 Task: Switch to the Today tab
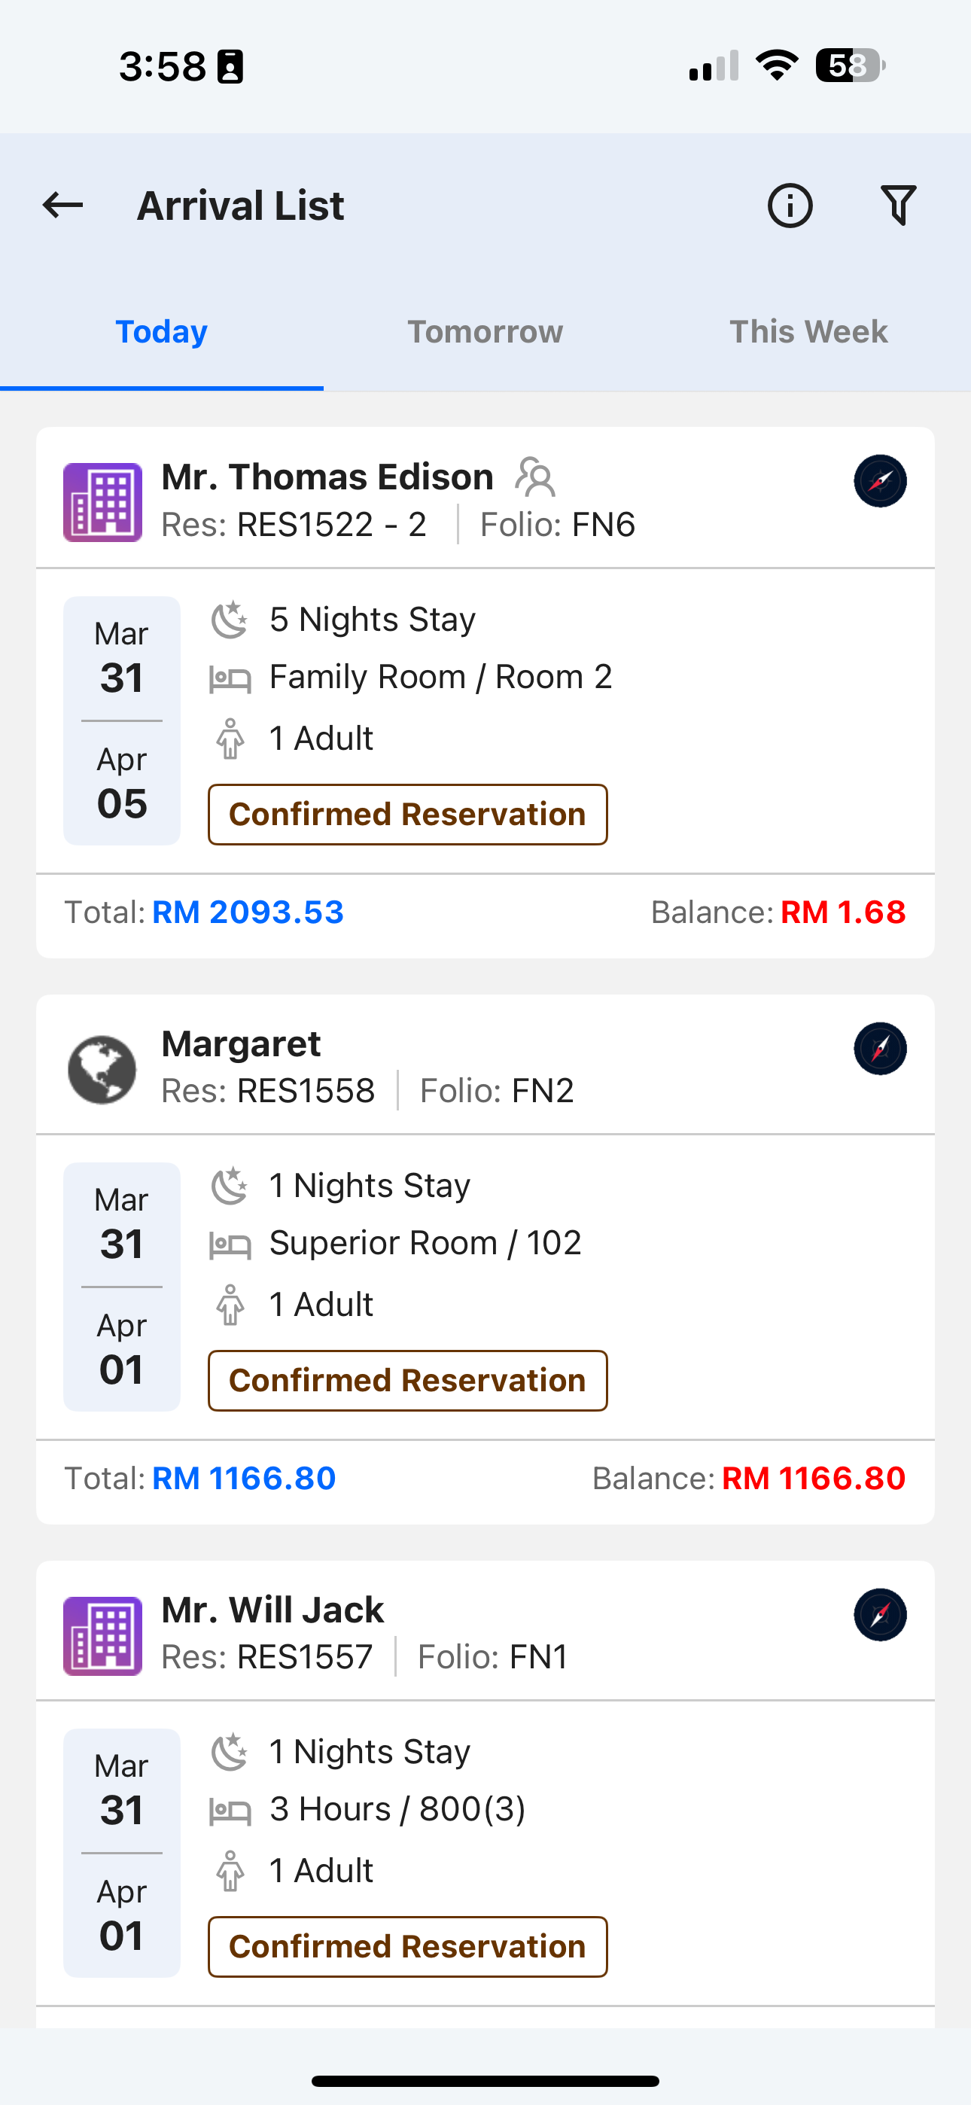click(x=162, y=332)
